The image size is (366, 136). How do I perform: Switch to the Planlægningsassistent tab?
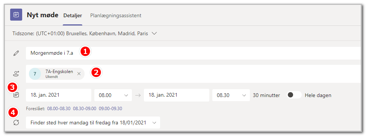pyautogui.click(x=116, y=16)
